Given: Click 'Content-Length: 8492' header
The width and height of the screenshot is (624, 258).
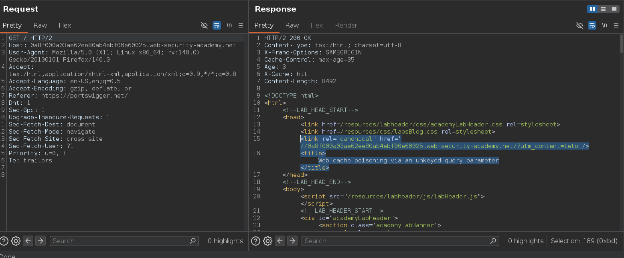Looking at the screenshot, I should coord(300,81).
